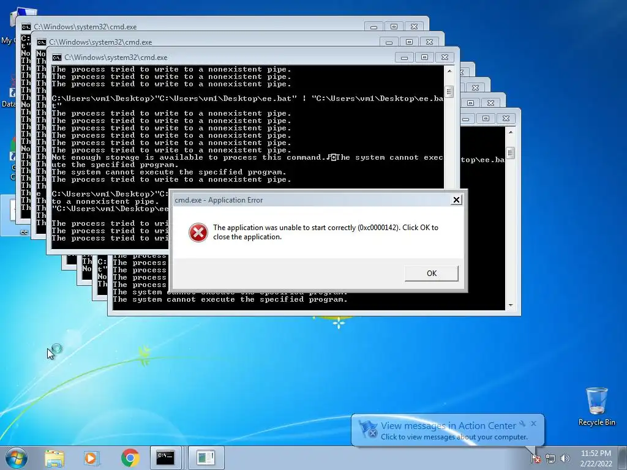The height and width of the screenshot is (470, 627).
Task: Maximize the lowest-right cmd window
Action: (x=486, y=119)
